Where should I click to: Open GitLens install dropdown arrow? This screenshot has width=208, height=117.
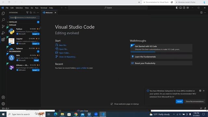coord(38,70)
